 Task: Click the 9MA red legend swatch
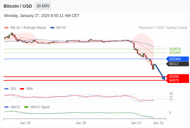(22, 89)
